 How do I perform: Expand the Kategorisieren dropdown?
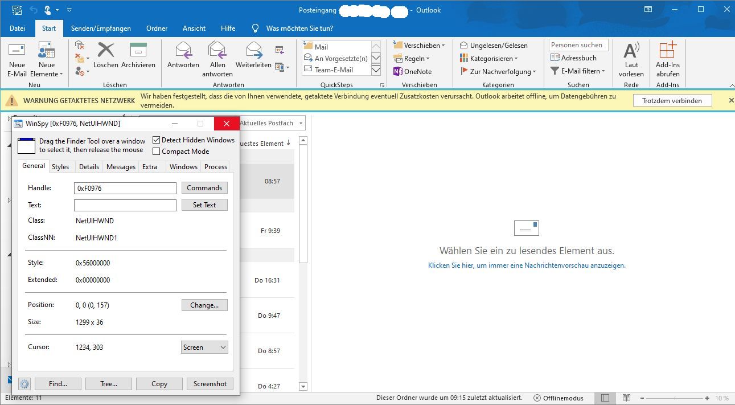[x=489, y=59]
